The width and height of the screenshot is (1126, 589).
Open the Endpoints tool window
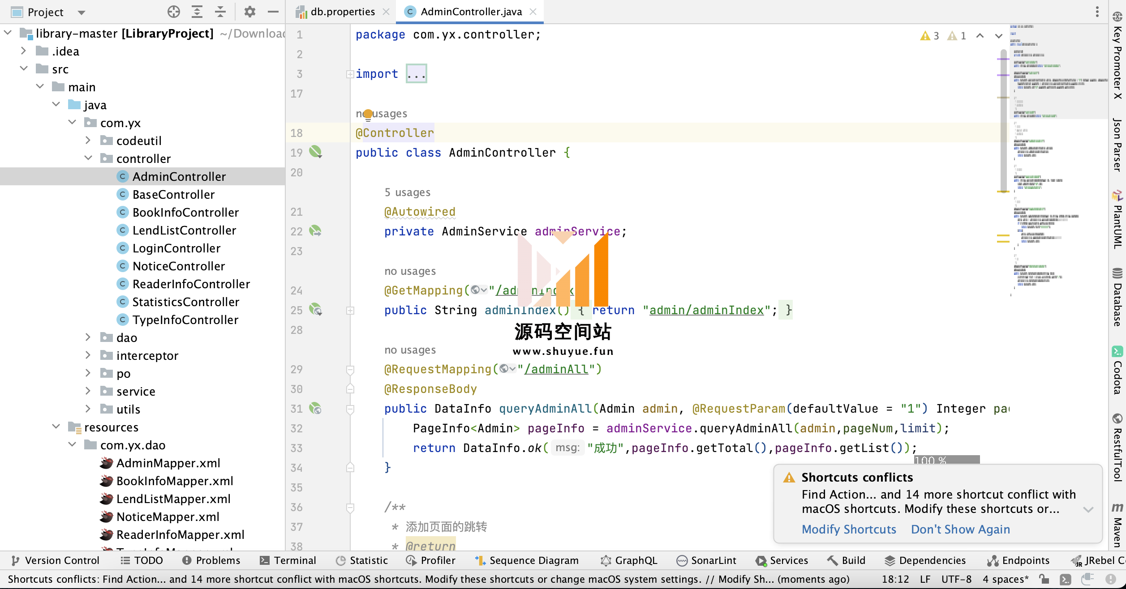[x=1019, y=560]
